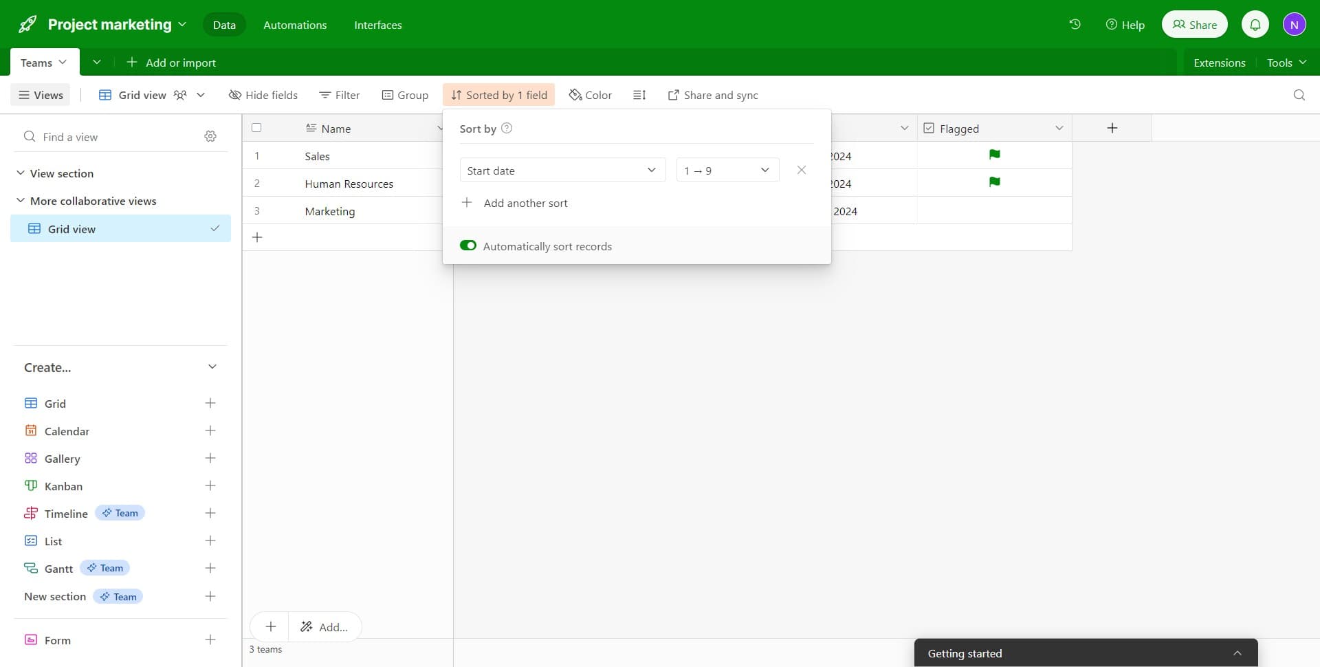Screen dimensions: 1320x667
Task: Toggle Automatically sort records switch
Action: click(x=468, y=246)
